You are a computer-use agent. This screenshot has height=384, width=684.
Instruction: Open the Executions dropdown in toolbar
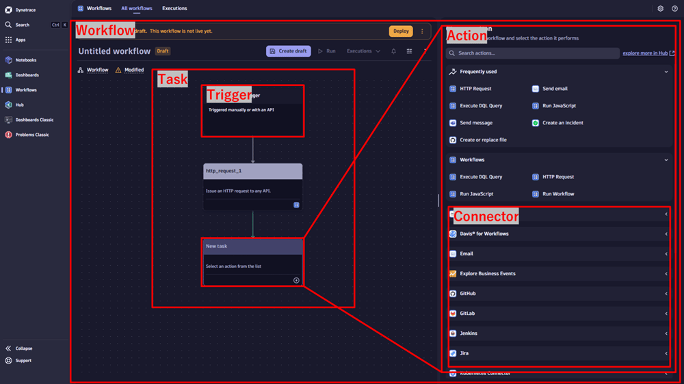pos(363,51)
